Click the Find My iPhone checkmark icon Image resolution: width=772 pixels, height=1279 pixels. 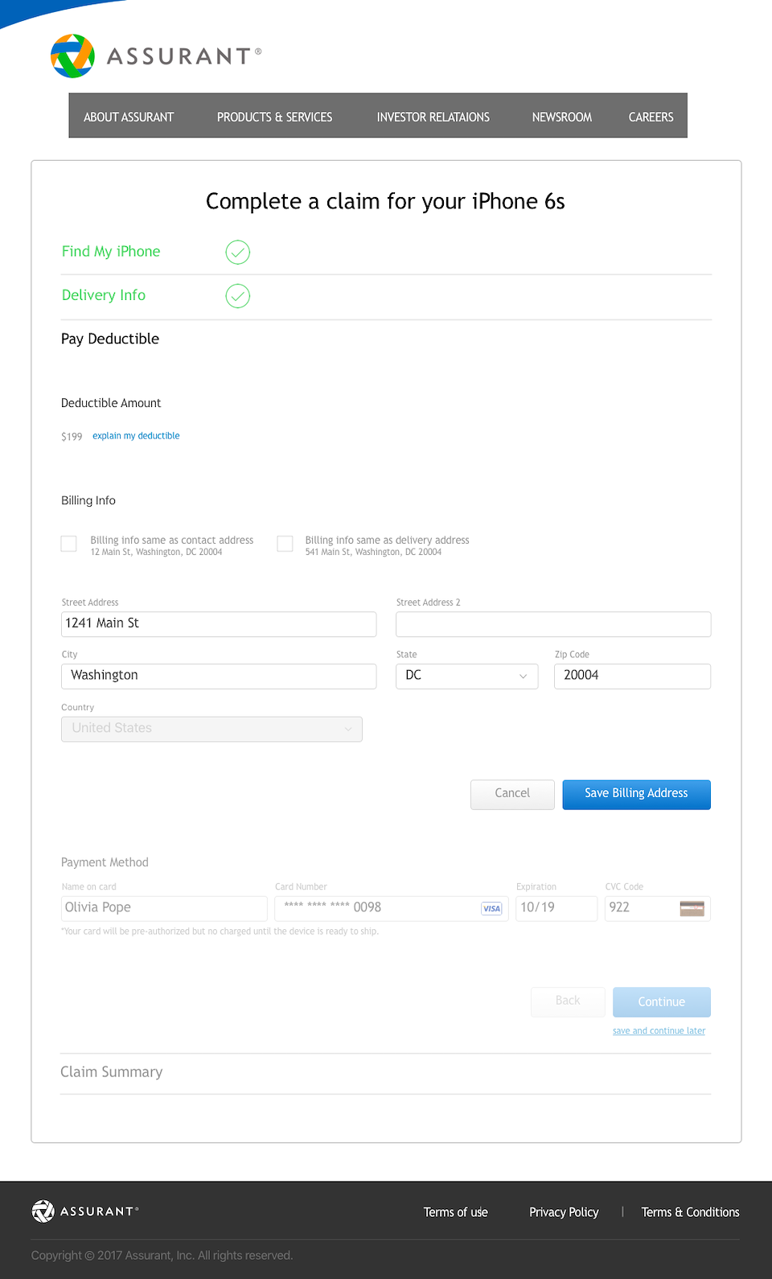(238, 253)
